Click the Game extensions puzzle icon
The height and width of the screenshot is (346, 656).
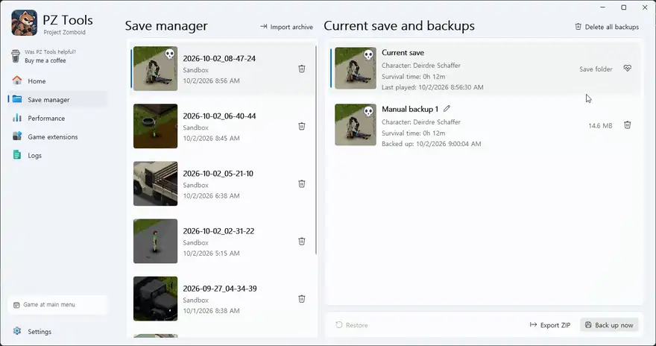pos(16,136)
